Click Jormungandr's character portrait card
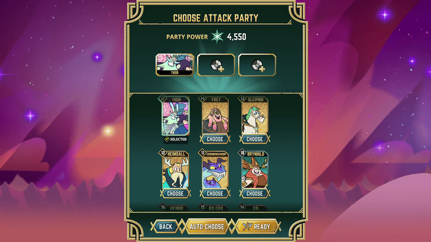The image size is (431, 242). pyautogui.click(x=215, y=171)
